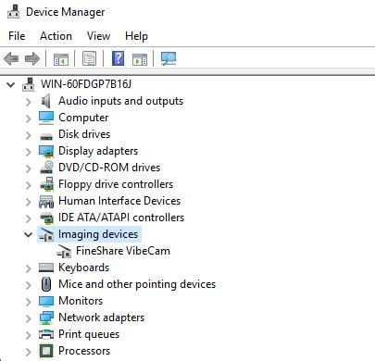375x361 pixels.
Task: Collapse the WIN-60FDGP7B16J root node
Action: 11,84
